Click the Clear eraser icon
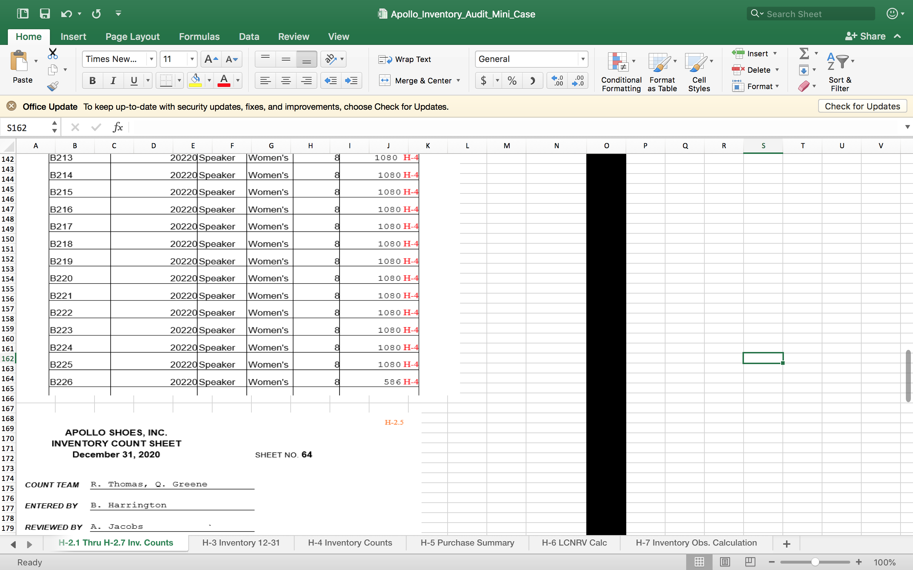The image size is (913, 570). coord(804,86)
